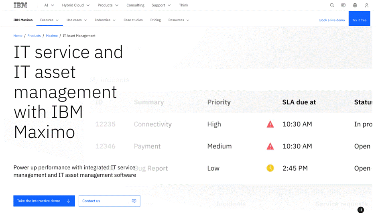
Task: Open the search magnifier icon
Action: click(332, 5)
